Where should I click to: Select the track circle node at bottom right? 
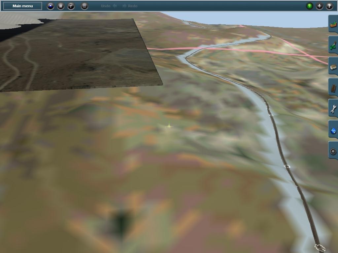click(x=320, y=247)
